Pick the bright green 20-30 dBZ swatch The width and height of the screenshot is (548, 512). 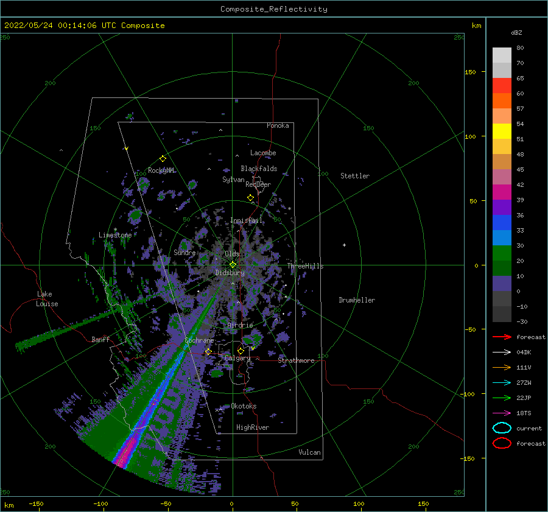(x=502, y=253)
